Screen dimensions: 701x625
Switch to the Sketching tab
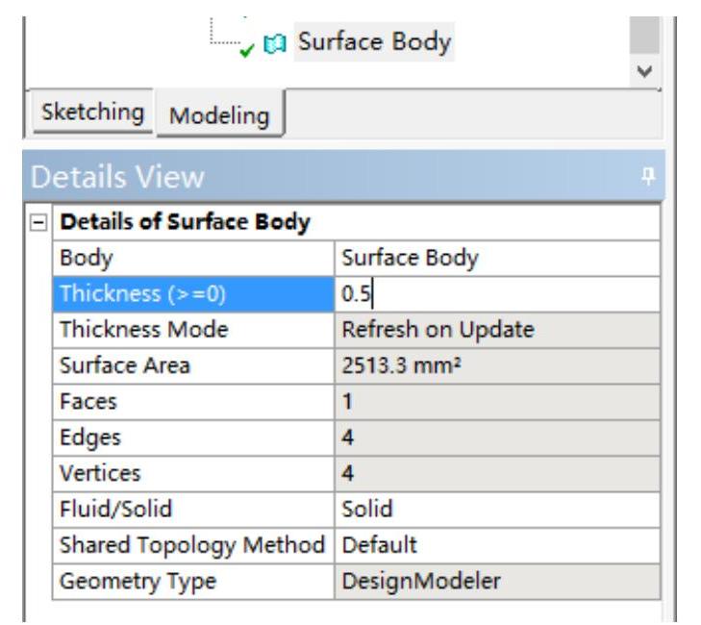[x=92, y=112]
